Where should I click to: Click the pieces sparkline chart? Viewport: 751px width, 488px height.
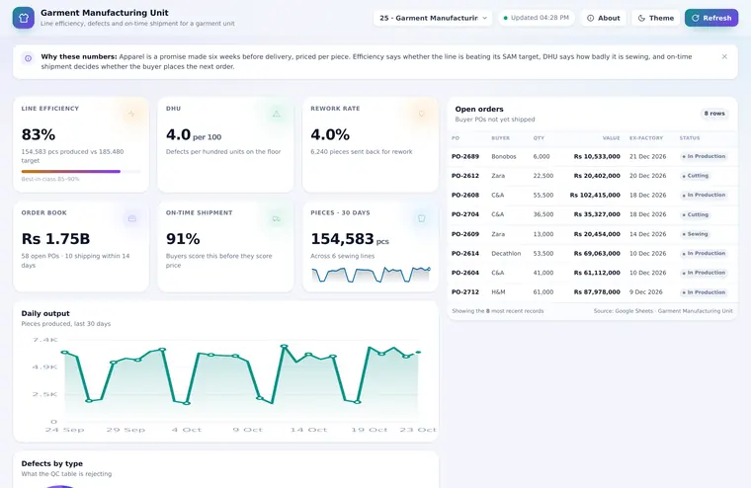tap(371, 275)
